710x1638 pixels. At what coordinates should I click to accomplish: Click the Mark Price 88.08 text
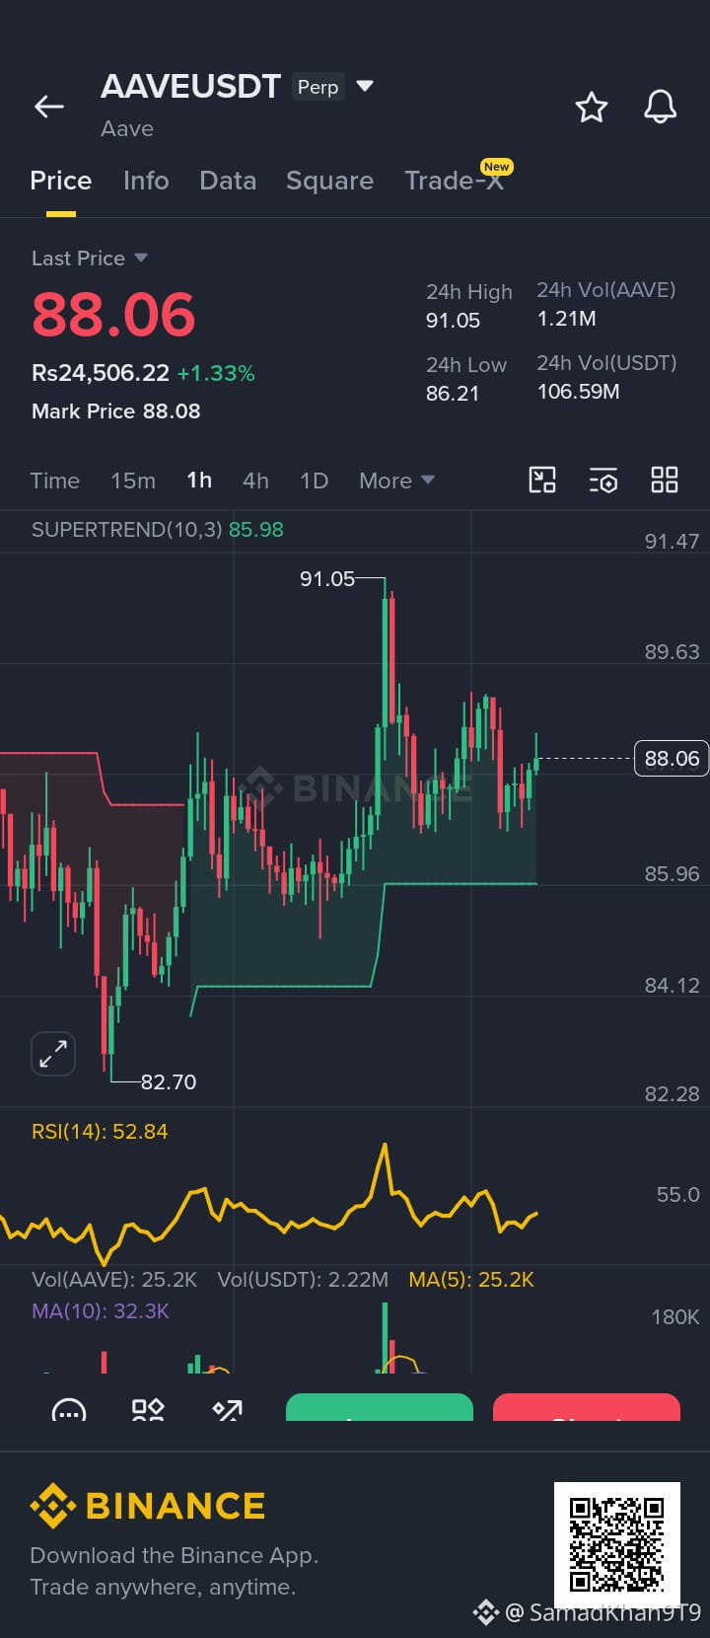pos(116,411)
